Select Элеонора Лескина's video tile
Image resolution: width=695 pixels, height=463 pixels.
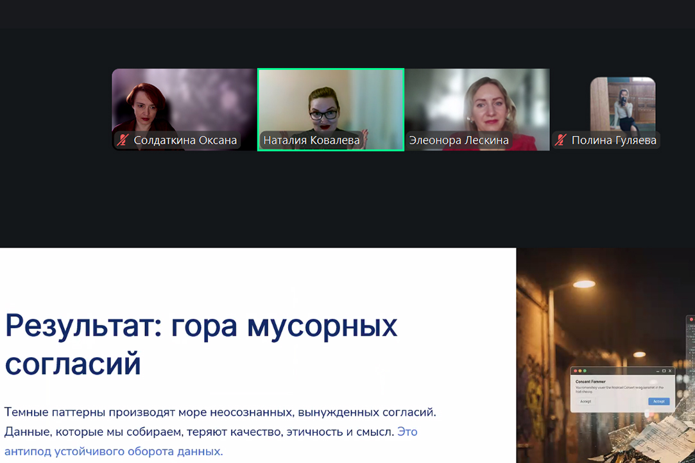pyautogui.click(x=477, y=103)
